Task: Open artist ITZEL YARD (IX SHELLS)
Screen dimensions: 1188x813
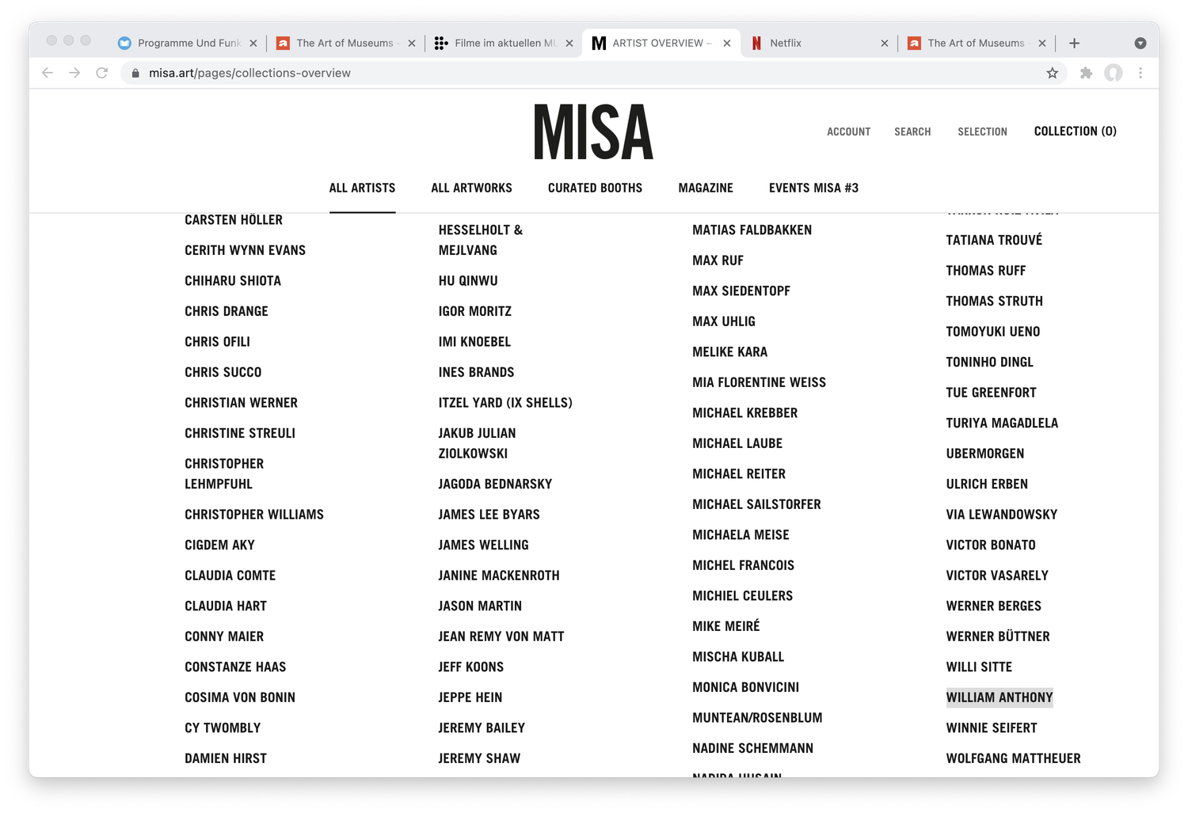Action: pos(505,403)
